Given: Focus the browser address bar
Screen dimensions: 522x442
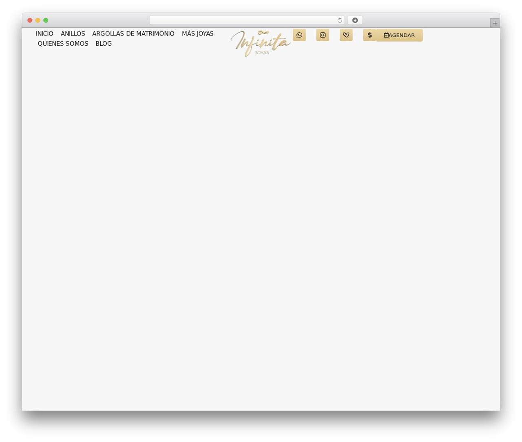Looking at the screenshot, I should pyautogui.click(x=247, y=20).
